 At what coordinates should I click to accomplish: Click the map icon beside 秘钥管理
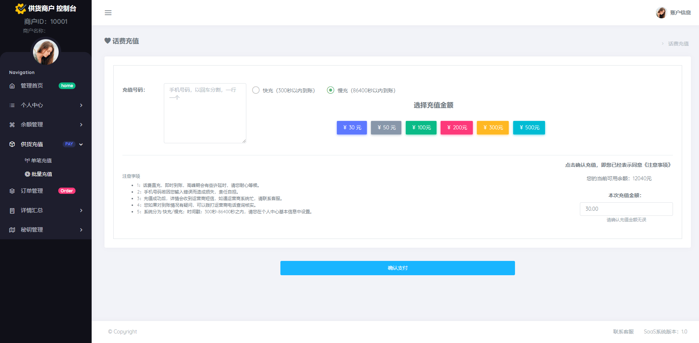12,230
